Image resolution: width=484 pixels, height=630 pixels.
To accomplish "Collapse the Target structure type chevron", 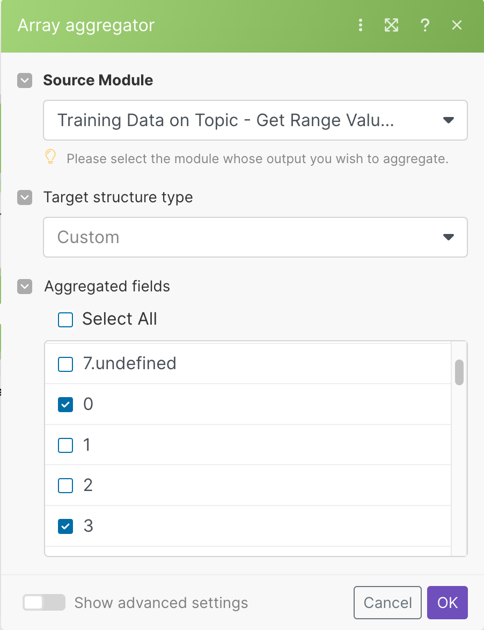I will (x=25, y=197).
